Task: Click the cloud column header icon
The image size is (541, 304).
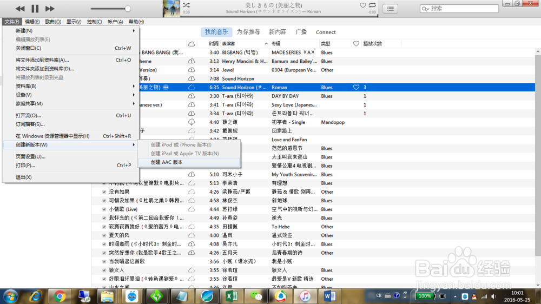Action: (191, 44)
